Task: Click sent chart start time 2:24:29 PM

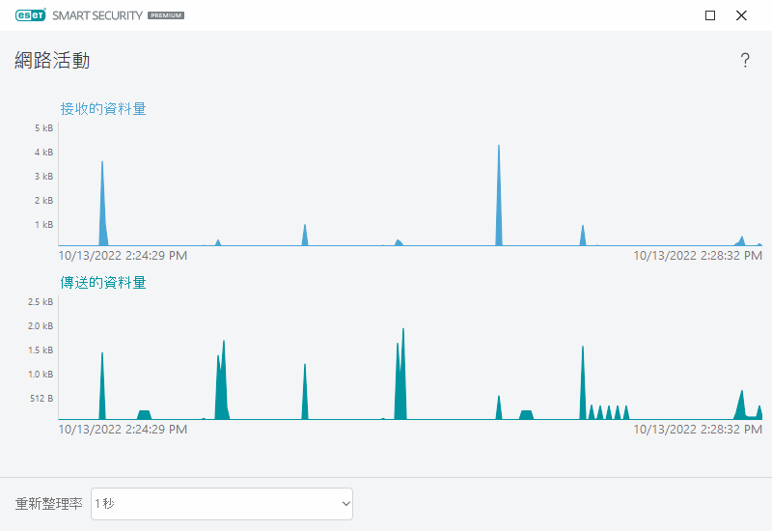Action: [x=123, y=430]
